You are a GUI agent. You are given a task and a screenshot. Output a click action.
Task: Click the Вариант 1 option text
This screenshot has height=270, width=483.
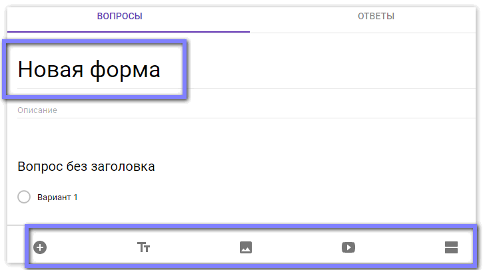(x=58, y=198)
